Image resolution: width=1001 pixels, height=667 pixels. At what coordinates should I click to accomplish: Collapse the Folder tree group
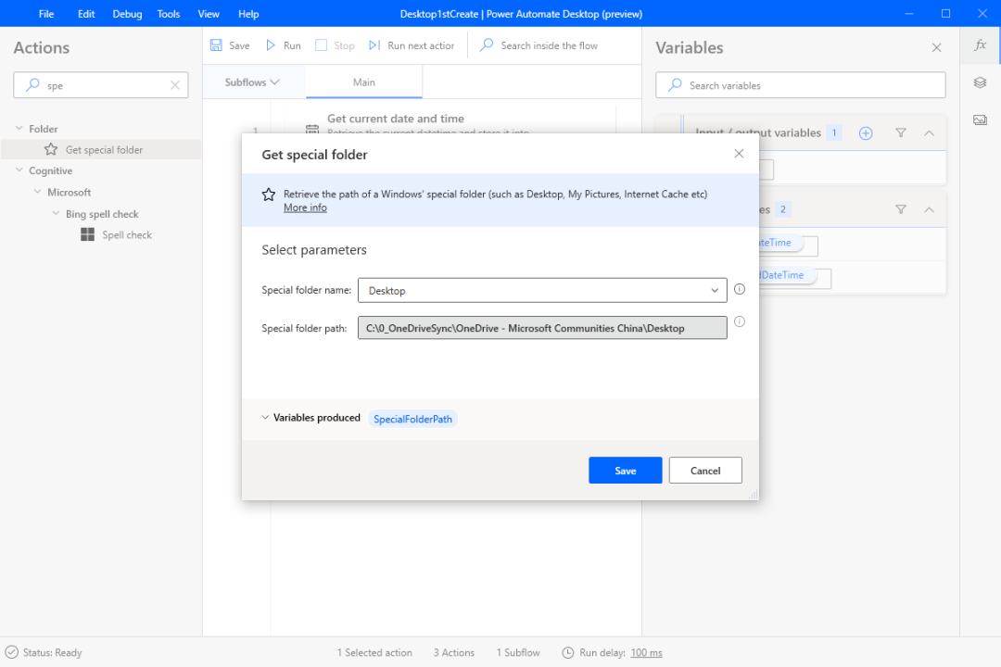pyautogui.click(x=19, y=128)
